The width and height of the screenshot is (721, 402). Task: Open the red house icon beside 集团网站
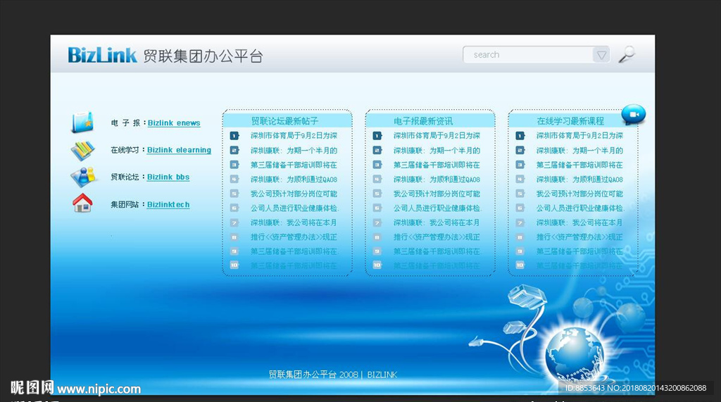[83, 203]
